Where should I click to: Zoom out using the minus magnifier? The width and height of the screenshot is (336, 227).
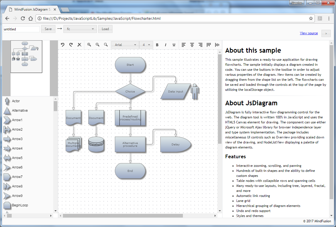[97, 45]
